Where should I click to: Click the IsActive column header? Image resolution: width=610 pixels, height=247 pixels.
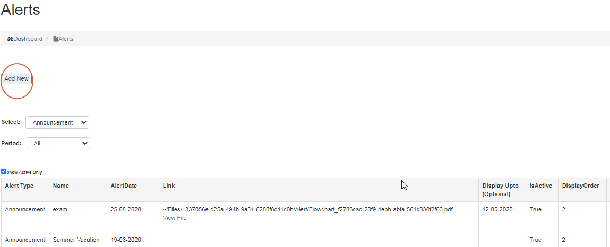point(540,186)
